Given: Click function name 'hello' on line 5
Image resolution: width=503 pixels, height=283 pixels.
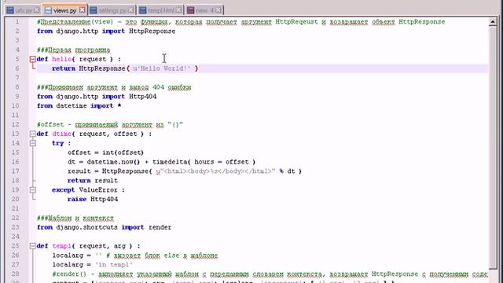Looking at the screenshot, I should point(61,59).
